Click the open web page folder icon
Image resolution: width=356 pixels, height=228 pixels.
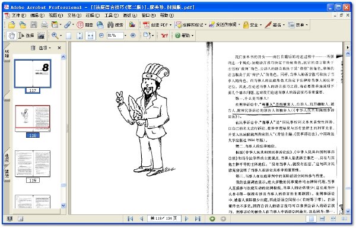(x=23, y=25)
